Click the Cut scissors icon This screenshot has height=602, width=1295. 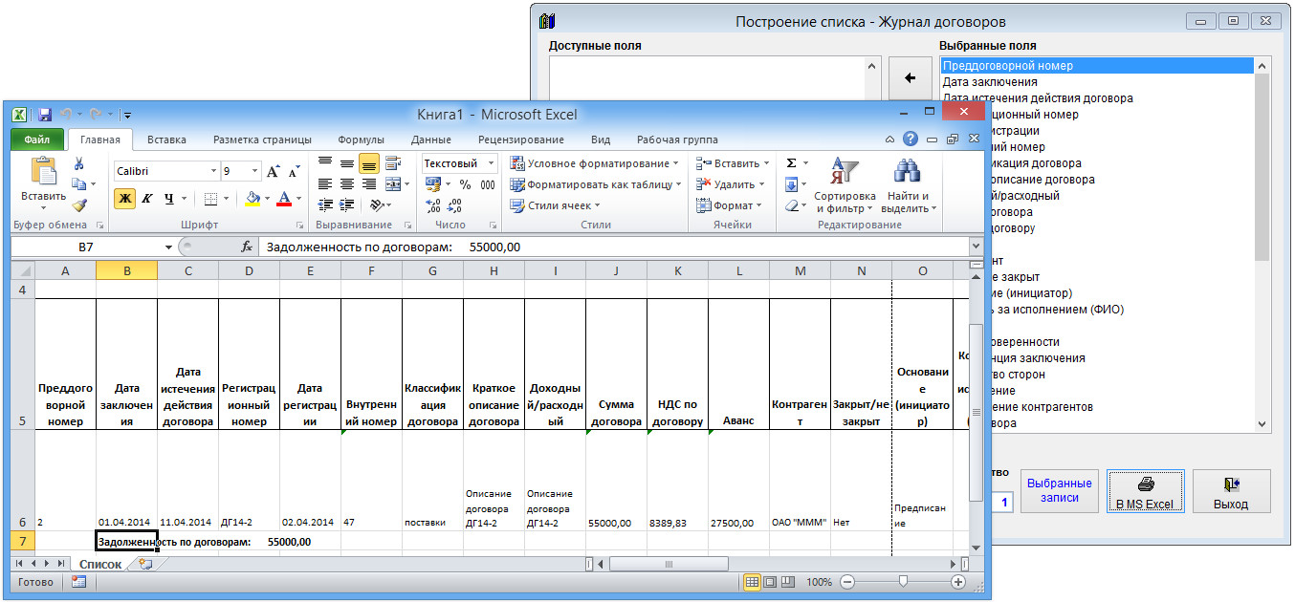point(79,163)
